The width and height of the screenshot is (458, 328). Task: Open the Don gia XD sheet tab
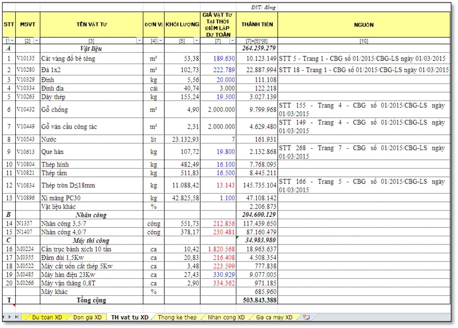87,317
